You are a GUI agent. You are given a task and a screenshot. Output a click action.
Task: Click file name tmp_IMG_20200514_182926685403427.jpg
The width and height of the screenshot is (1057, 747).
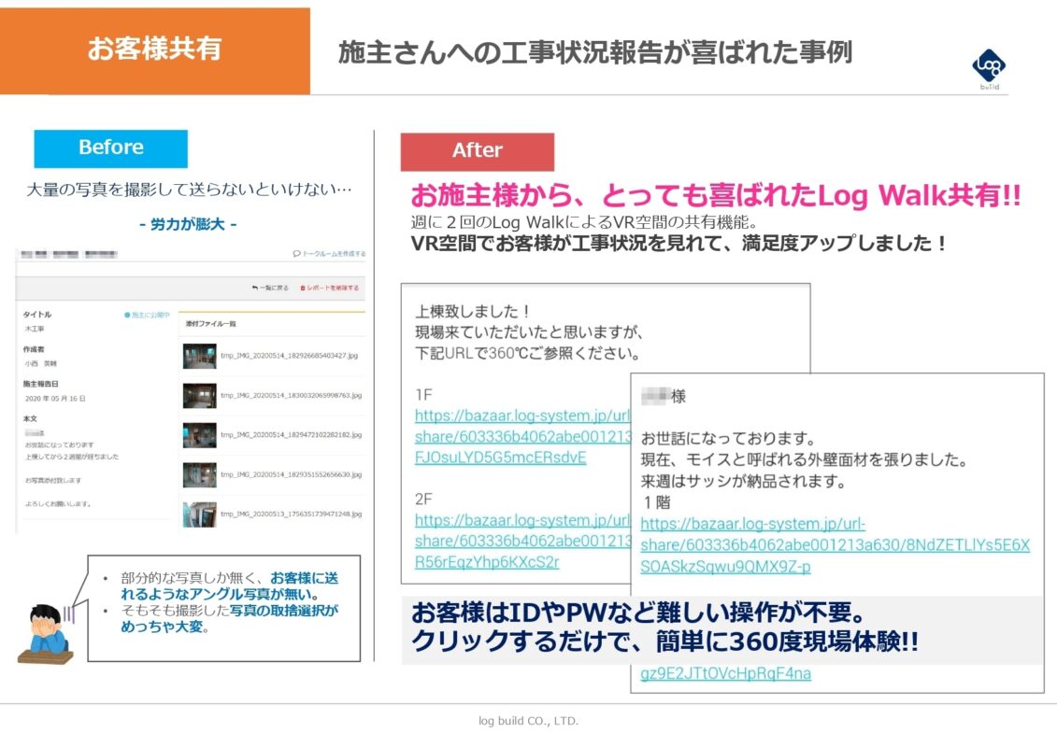289,356
